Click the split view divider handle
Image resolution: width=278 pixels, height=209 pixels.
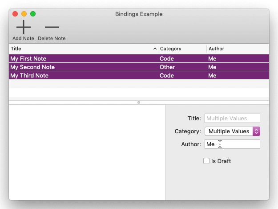point(139,102)
